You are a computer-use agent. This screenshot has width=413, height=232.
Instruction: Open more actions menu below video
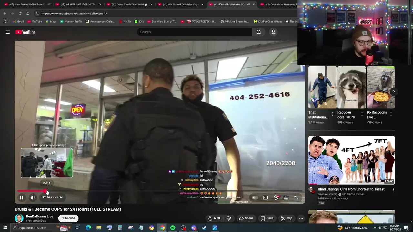[301, 218]
